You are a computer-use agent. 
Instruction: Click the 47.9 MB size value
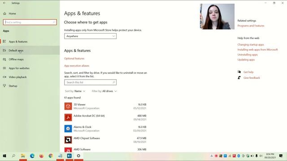[142, 138]
